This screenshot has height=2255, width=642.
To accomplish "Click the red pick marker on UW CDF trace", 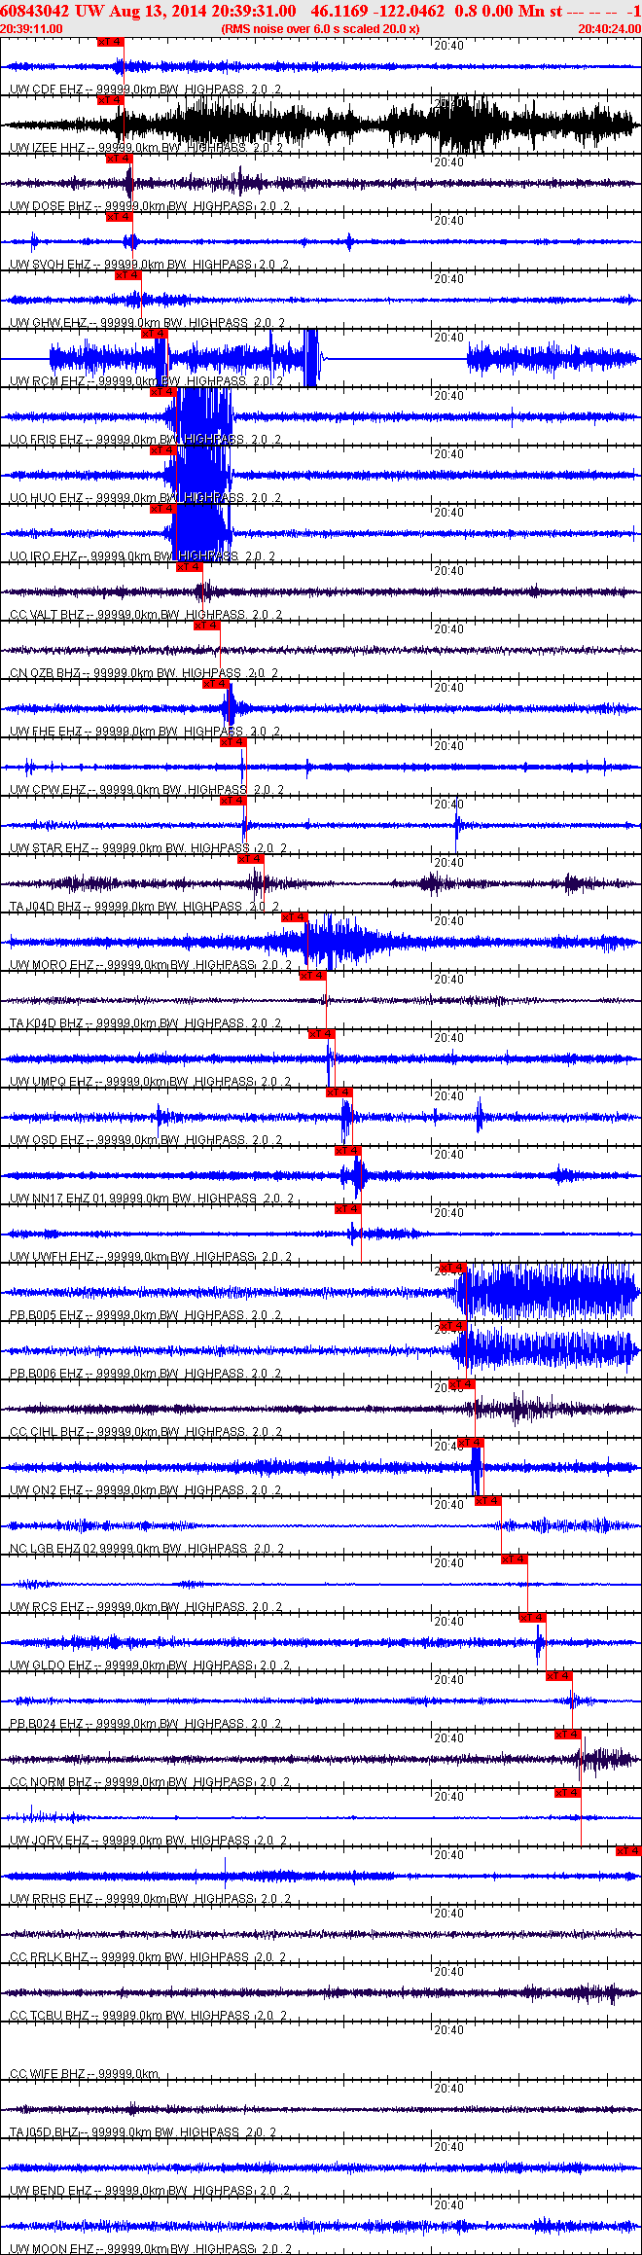I will pos(110,42).
